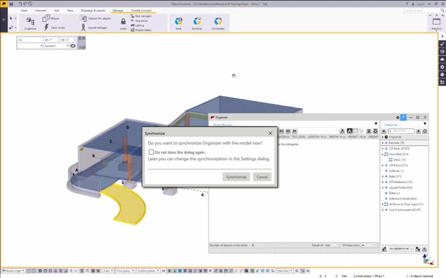
Task: Click the 'Search for...' field in Categories
Action: [401, 131]
